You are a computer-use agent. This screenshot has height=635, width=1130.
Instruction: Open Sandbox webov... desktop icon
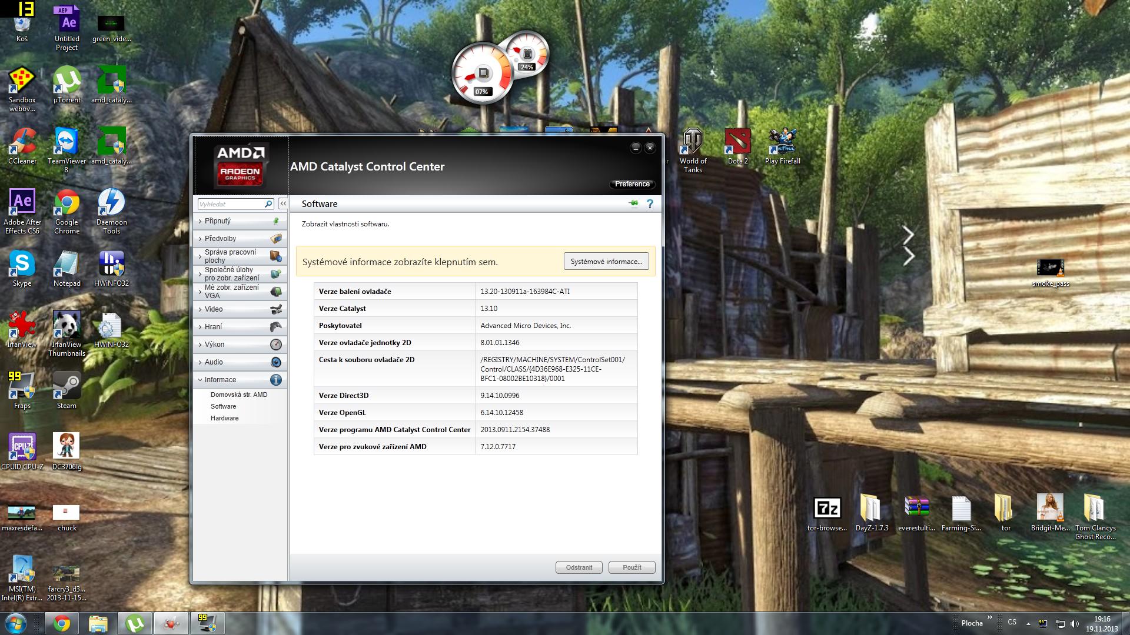[22, 88]
